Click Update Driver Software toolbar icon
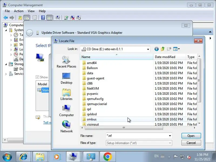216x162 pixels. coord(66,18)
